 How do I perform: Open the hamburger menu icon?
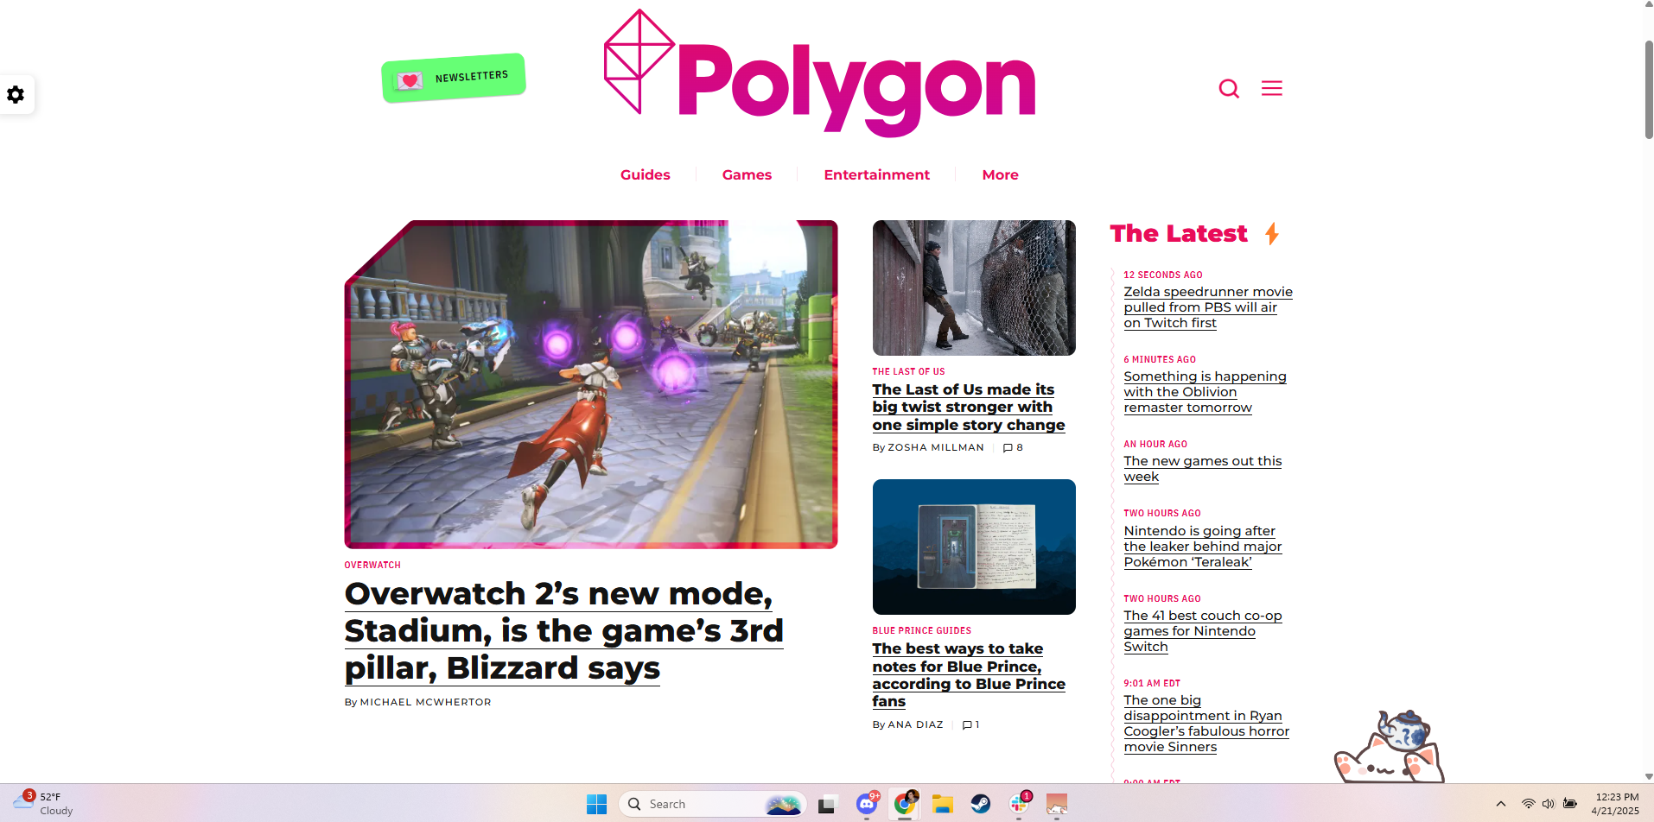click(1271, 88)
